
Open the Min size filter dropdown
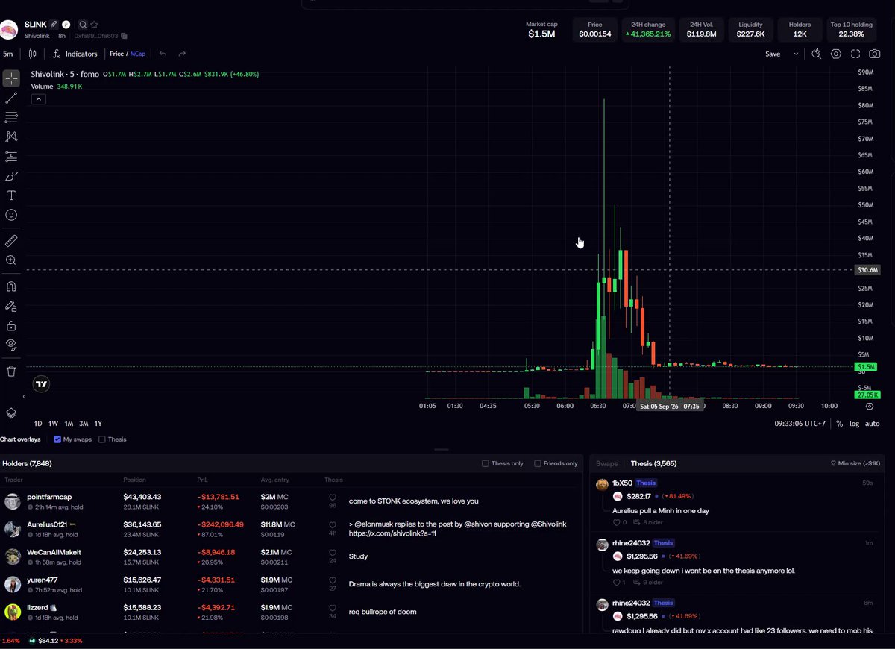(855, 463)
